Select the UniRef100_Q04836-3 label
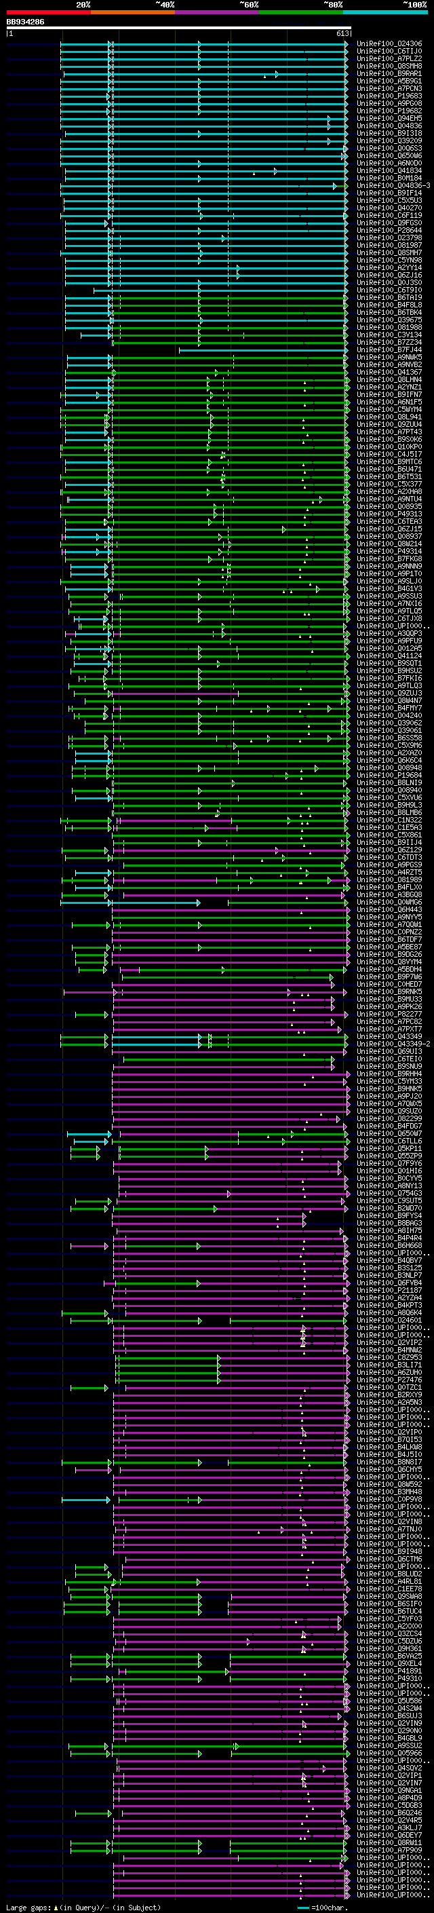This screenshot has width=434, height=1913. click(394, 186)
